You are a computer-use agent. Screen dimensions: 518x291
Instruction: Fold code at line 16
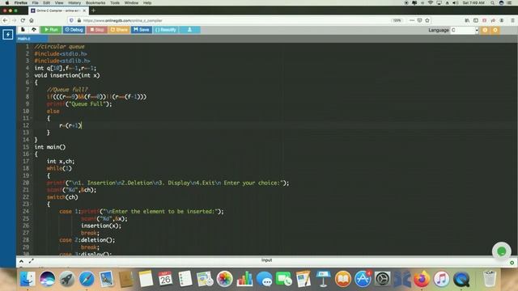coord(32,154)
